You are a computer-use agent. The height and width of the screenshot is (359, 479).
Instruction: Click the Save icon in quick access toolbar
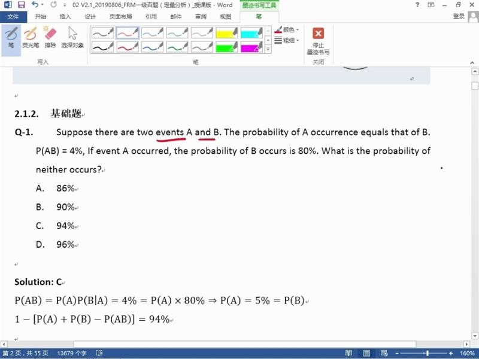point(22,5)
